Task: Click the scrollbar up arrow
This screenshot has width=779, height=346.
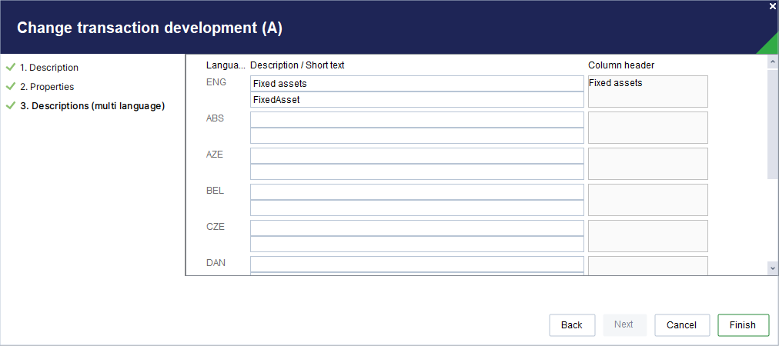Action: (x=773, y=62)
